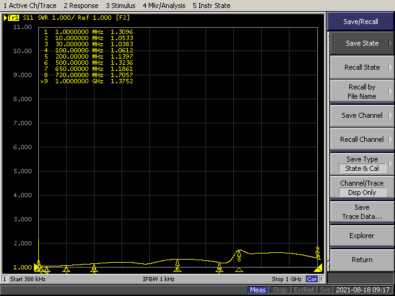Click the exclamation status indicator
The width and height of the screenshot is (395, 296).
[321, 279]
